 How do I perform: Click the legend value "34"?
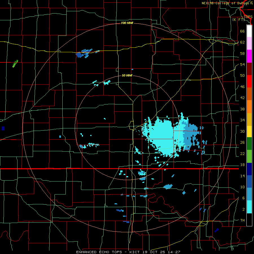point(242,120)
